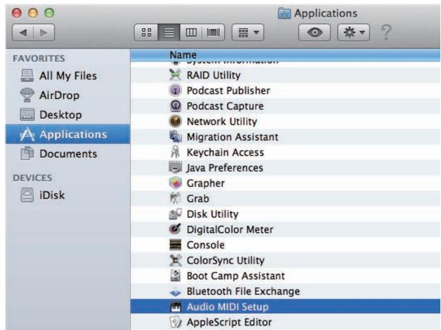This screenshot has width=441, height=330.
Task: Open the item arrangement dropdown
Action: [248, 33]
